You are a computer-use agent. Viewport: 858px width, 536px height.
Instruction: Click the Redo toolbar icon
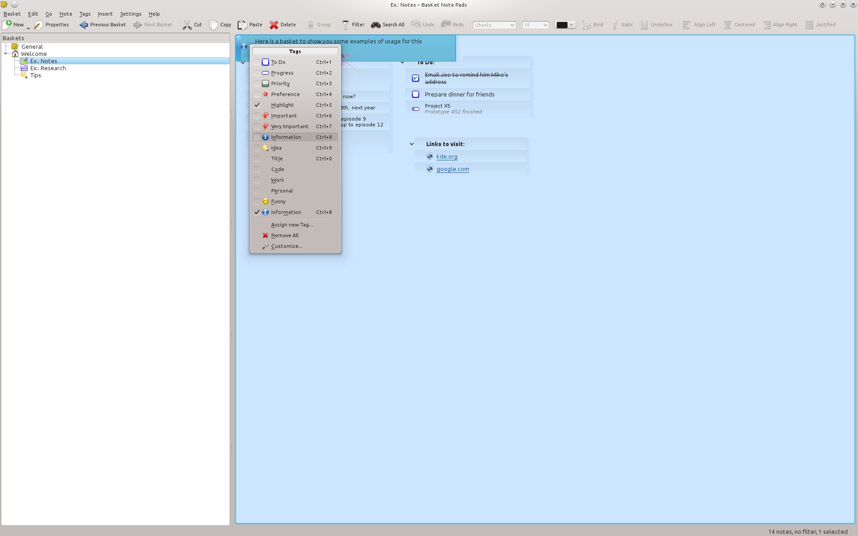coord(446,25)
